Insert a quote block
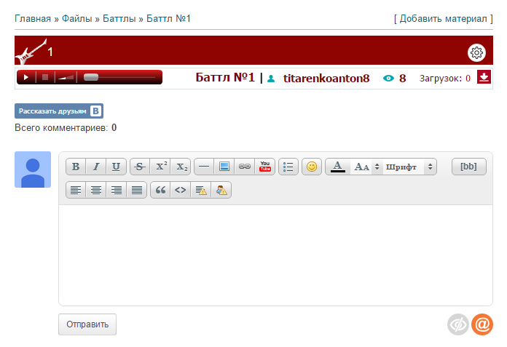Image resolution: width=507 pixels, height=347 pixels. pyautogui.click(x=160, y=190)
